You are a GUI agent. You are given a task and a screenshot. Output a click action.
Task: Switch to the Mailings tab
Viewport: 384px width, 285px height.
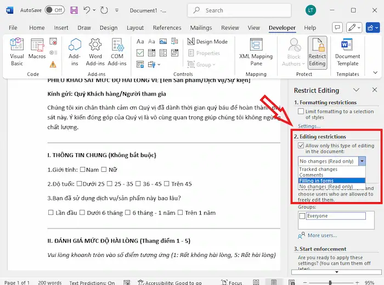[x=201, y=28]
